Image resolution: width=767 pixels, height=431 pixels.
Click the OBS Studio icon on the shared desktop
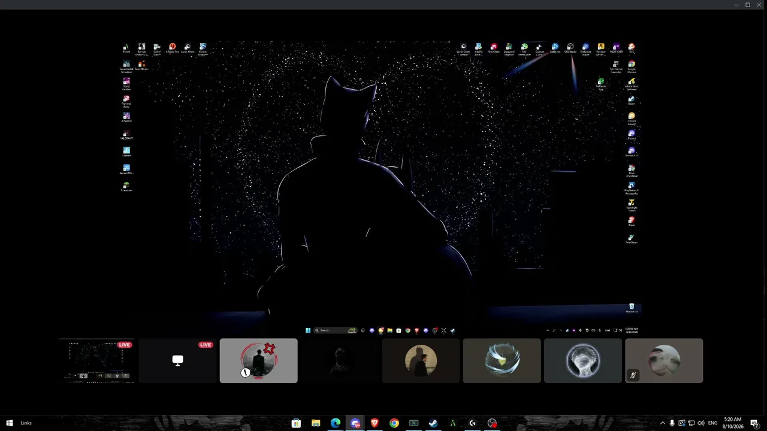pyautogui.click(x=570, y=48)
